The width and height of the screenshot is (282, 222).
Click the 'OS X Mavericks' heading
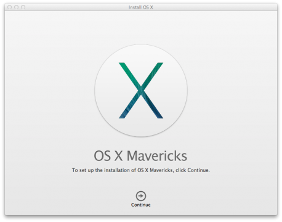point(140,155)
